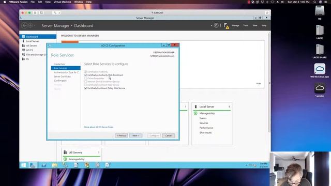This screenshot has height=186, width=331.
Task: Open the View menu in Server Manager
Action: click(x=255, y=25)
